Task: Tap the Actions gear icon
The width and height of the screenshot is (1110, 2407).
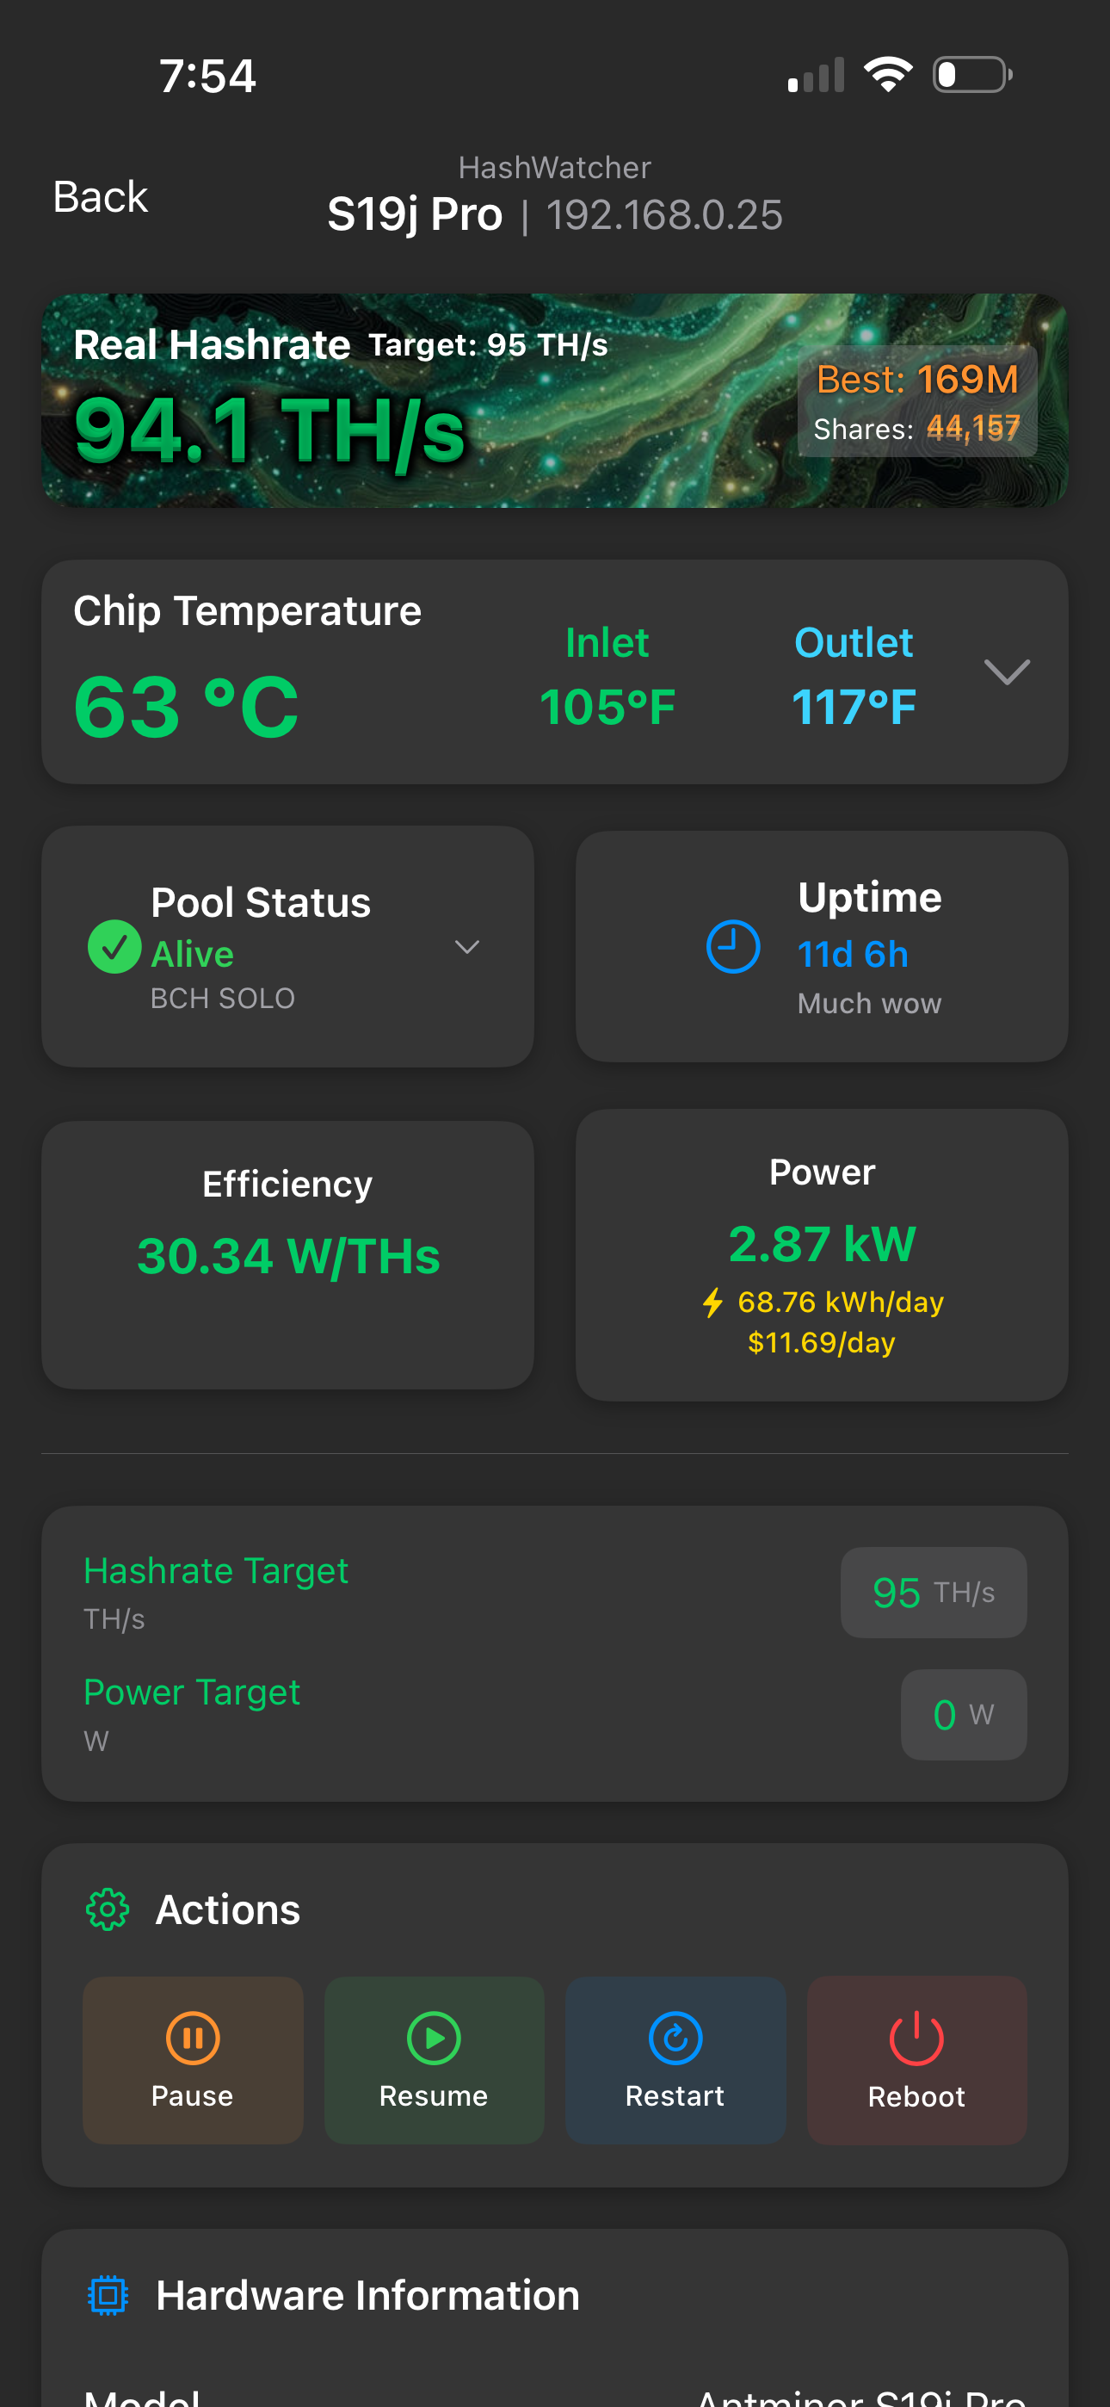Action: [x=108, y=1909]
